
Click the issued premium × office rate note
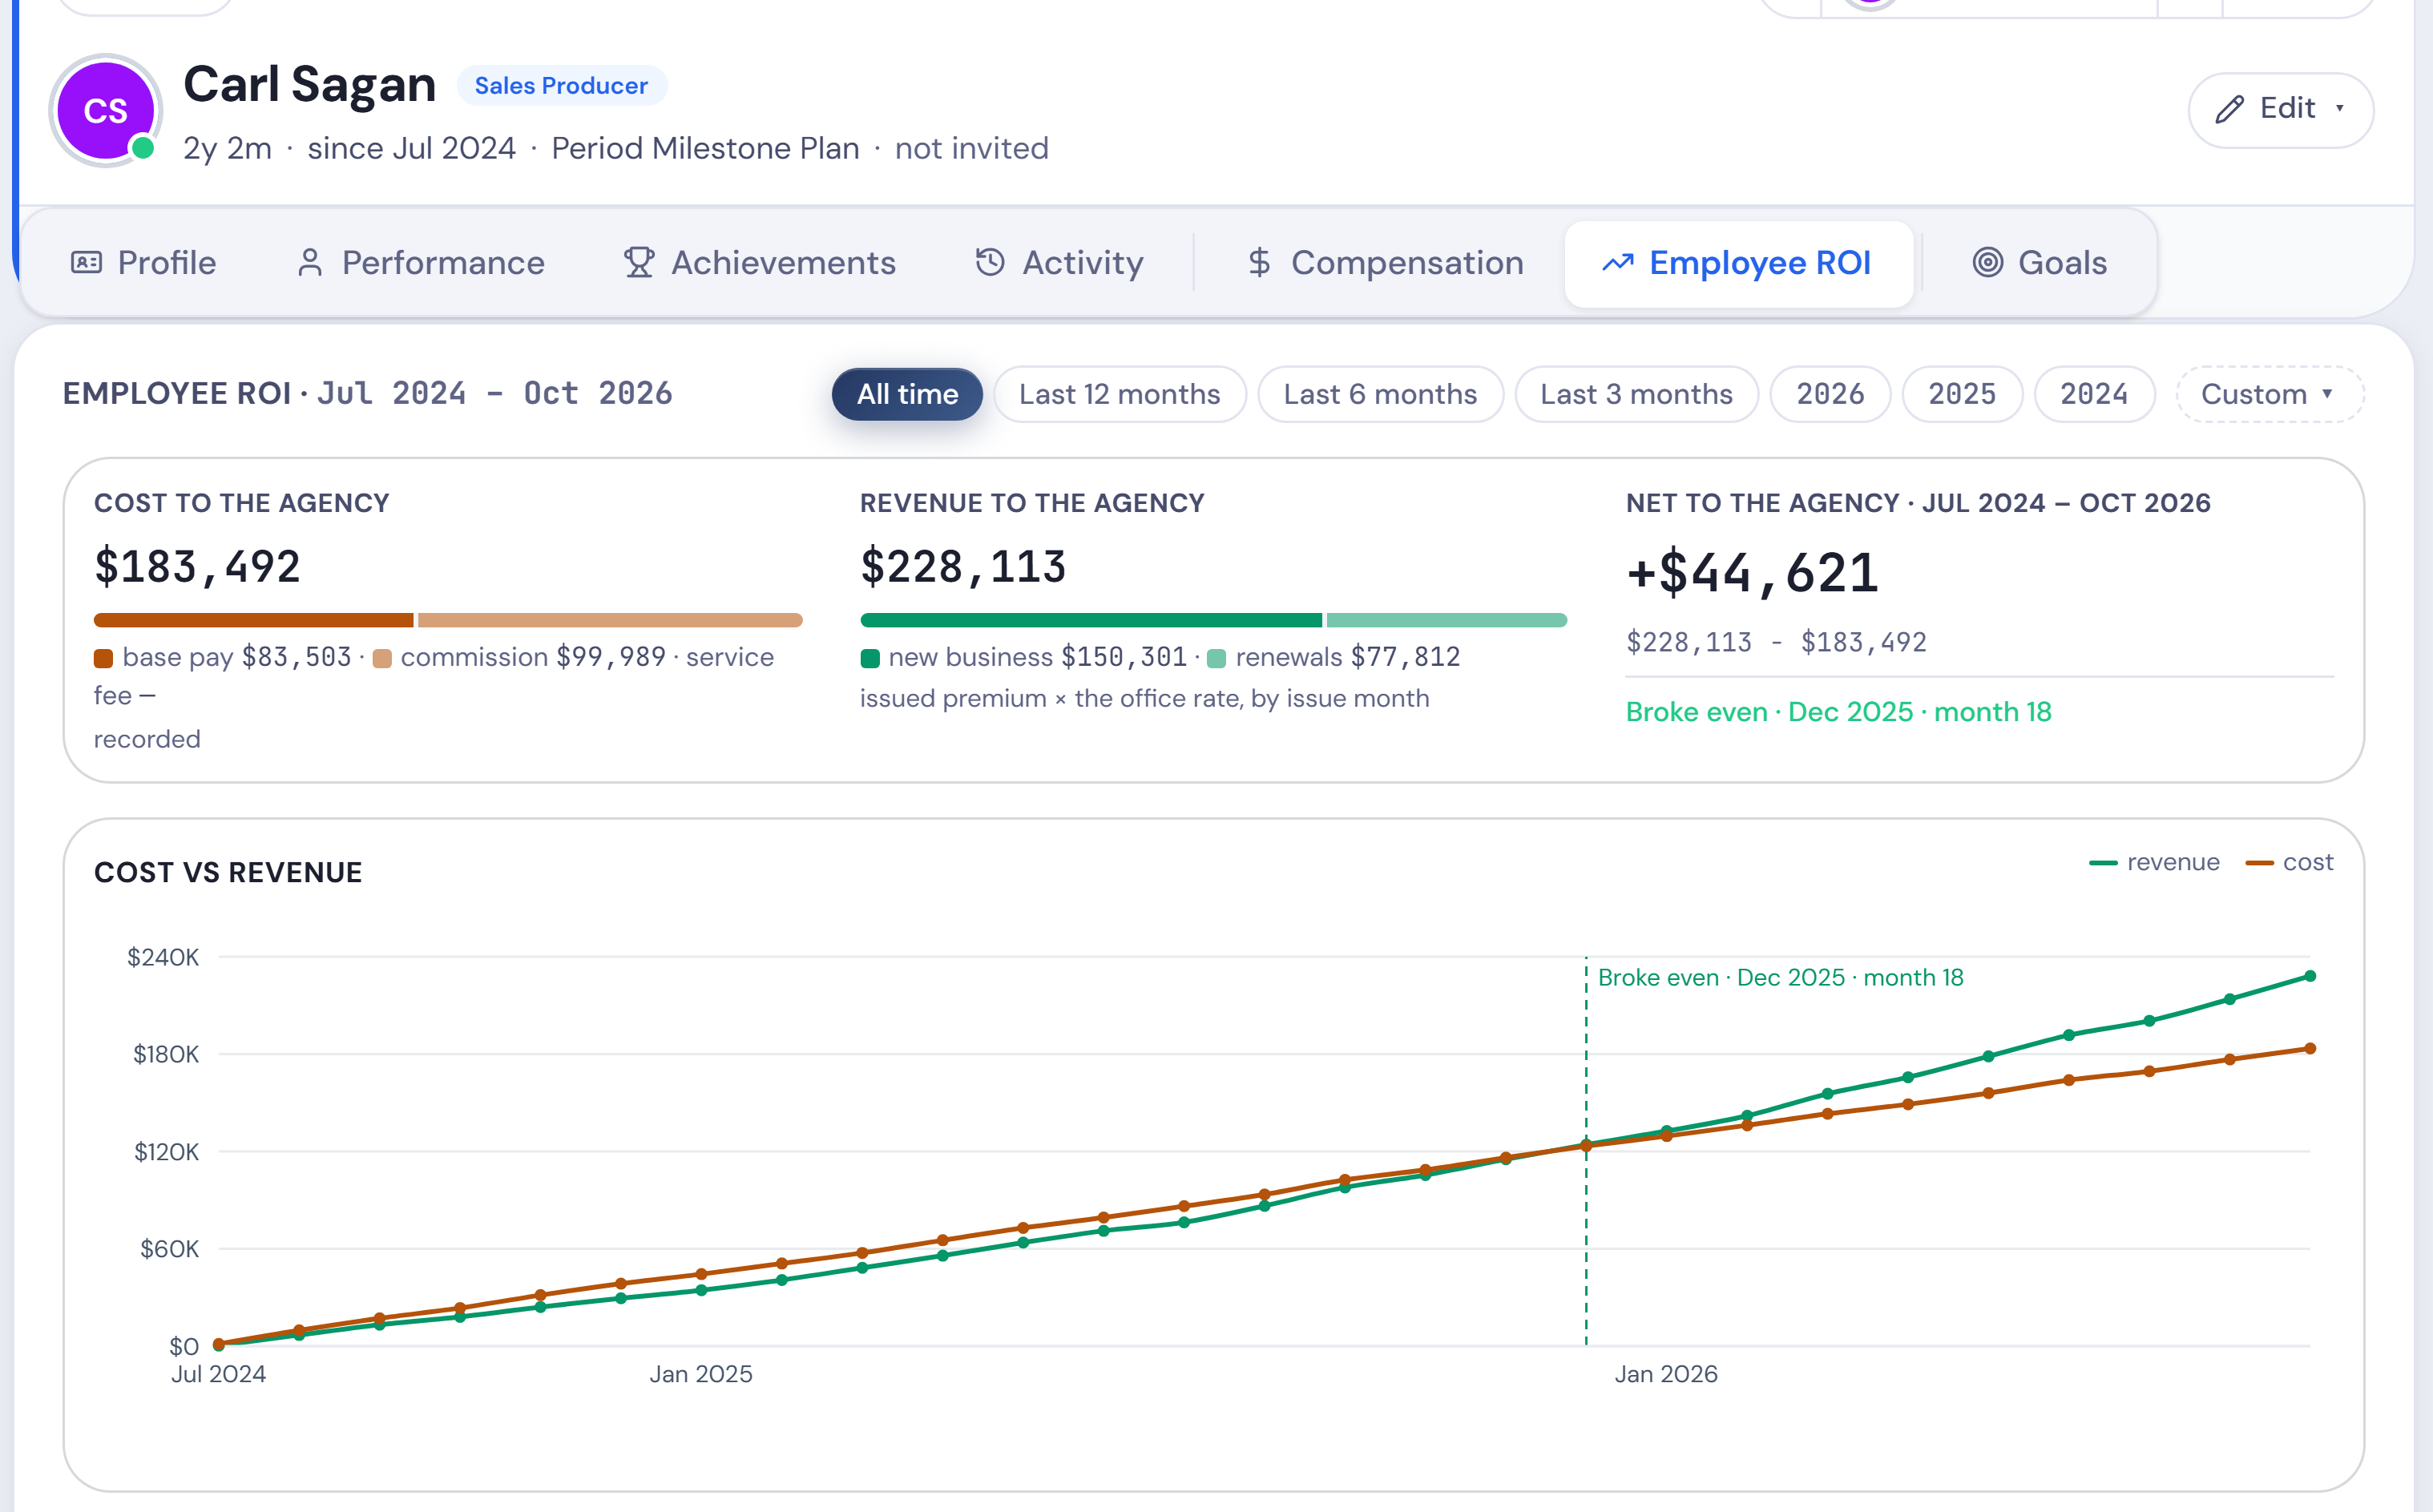click(1144, 698)
